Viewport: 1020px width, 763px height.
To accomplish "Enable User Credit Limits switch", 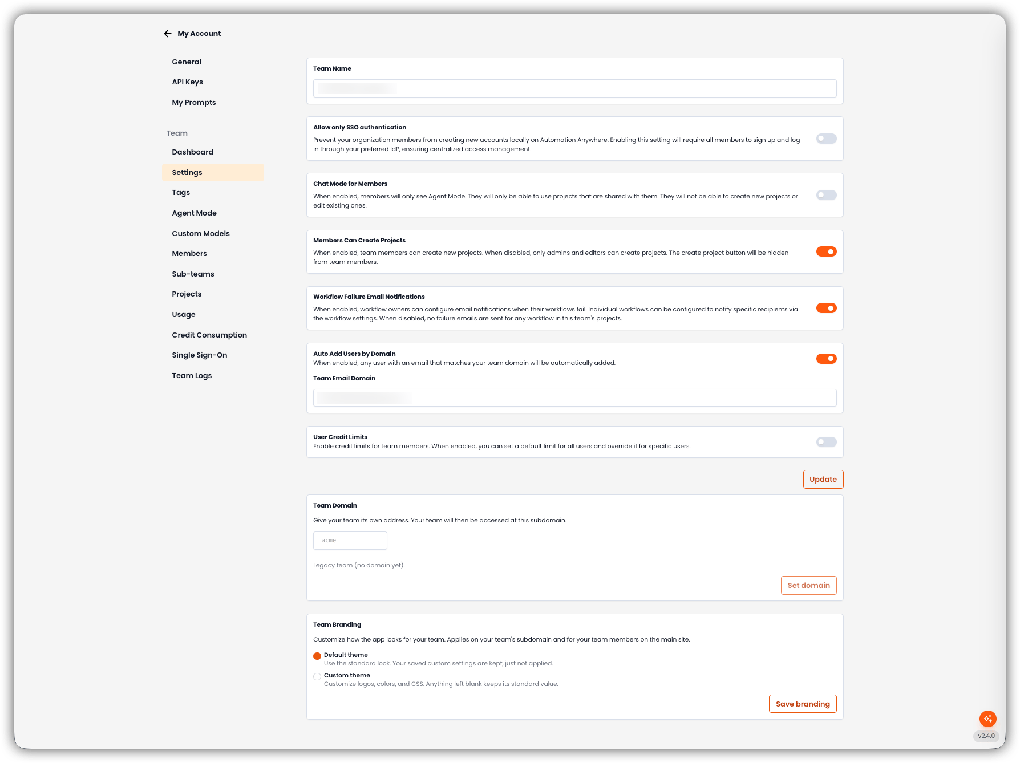I will pos(826,442).
